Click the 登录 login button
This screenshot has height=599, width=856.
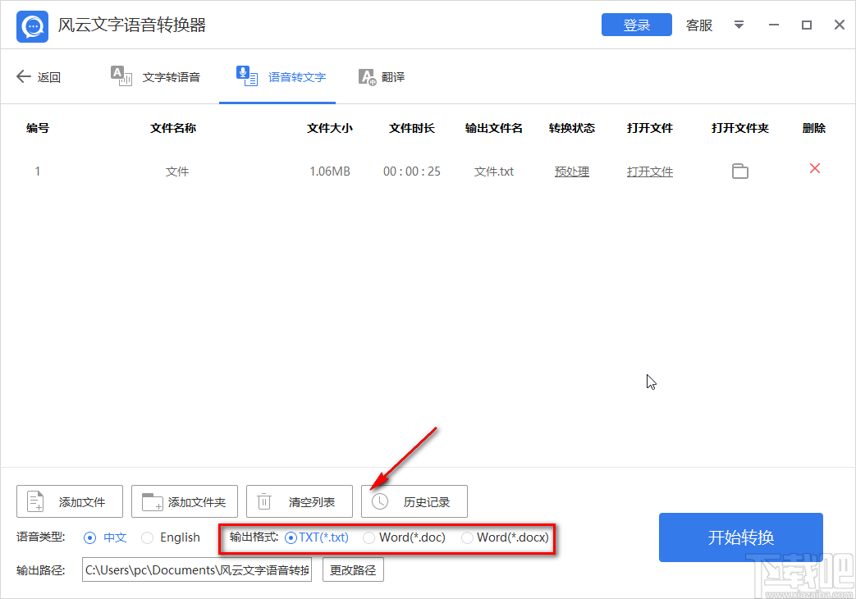click(x=636, y=25)
